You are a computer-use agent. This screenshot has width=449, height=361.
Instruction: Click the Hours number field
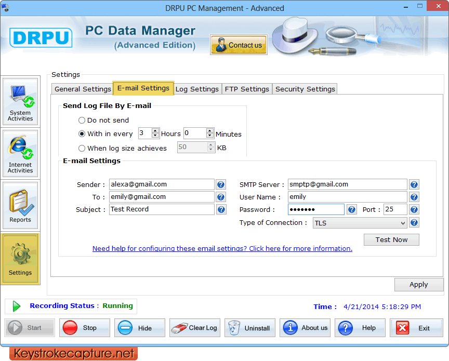(x=145, y=133)
